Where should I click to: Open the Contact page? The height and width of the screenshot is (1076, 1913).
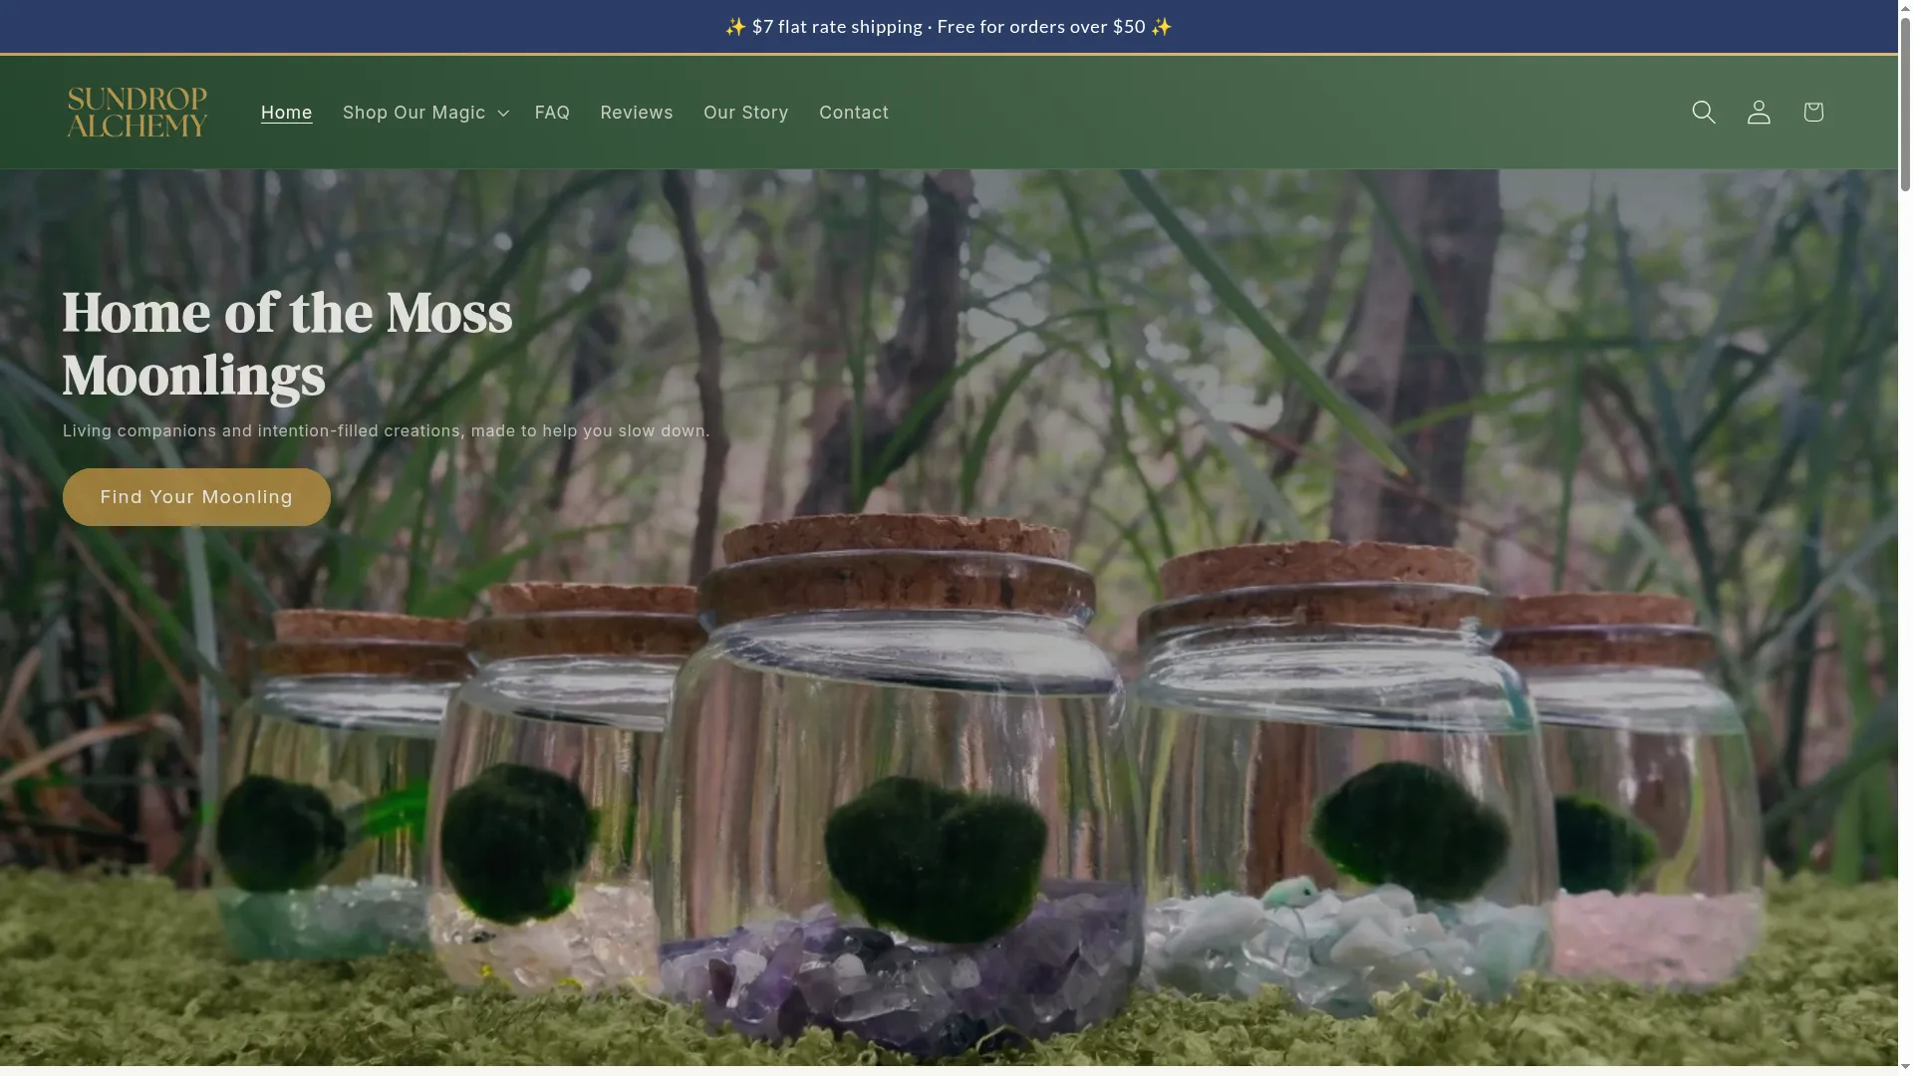click(854, 113)
